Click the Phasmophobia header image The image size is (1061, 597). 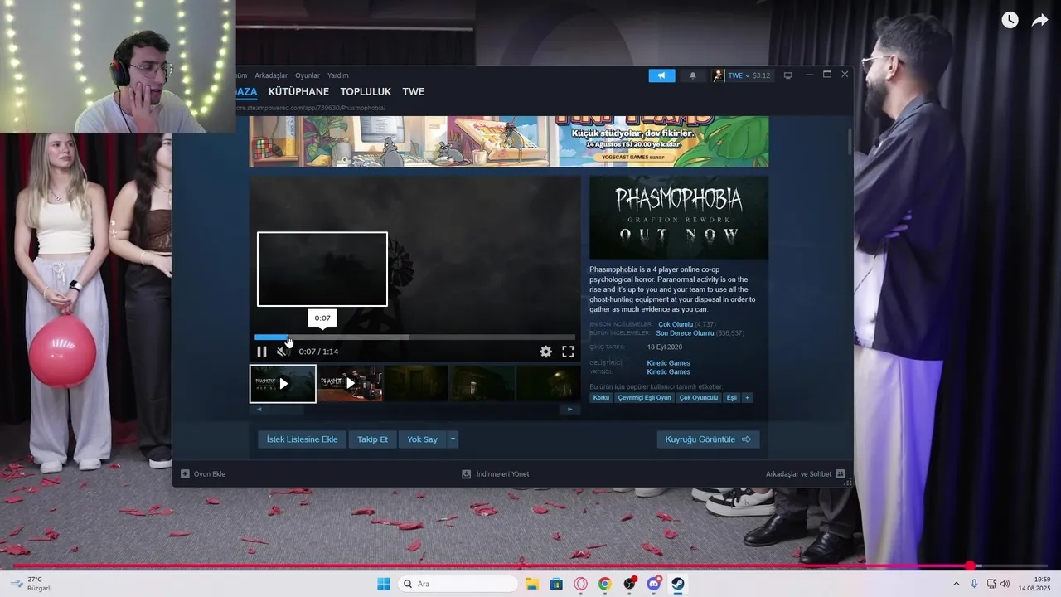679,217
